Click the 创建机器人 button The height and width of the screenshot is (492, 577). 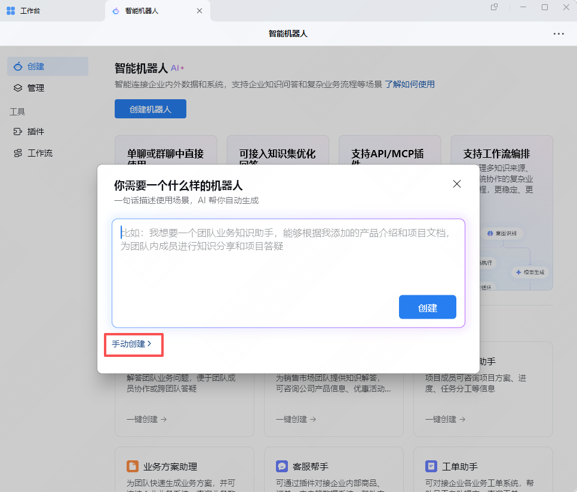150,109
